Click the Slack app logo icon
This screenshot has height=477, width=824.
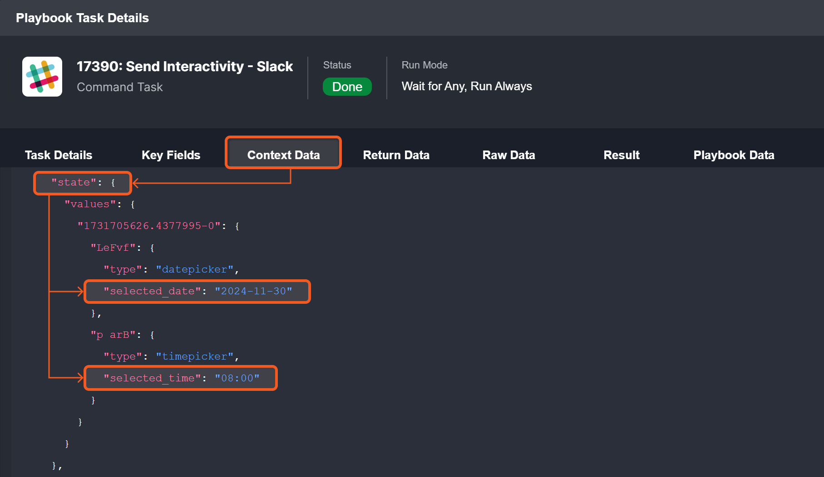click(42, 77)
